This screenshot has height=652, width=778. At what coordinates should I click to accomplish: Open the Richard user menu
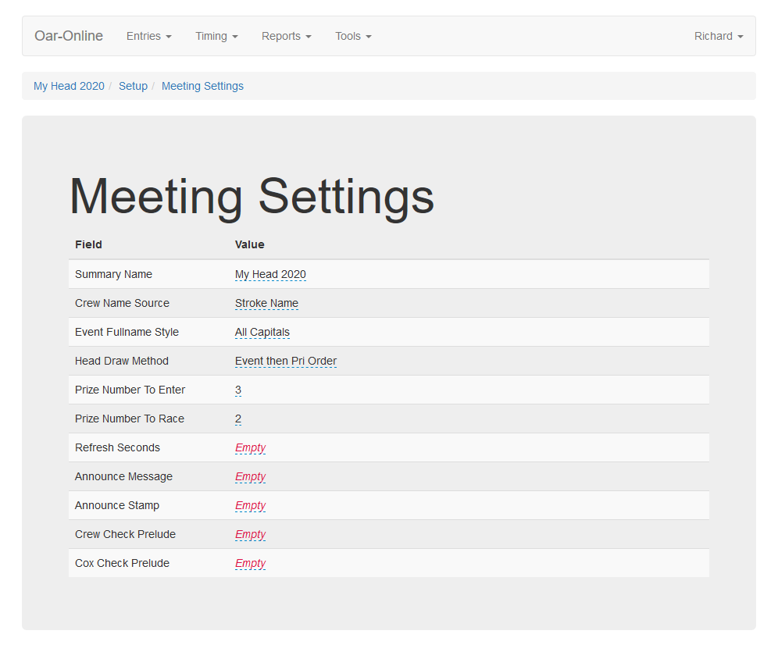tap(718, 36)
